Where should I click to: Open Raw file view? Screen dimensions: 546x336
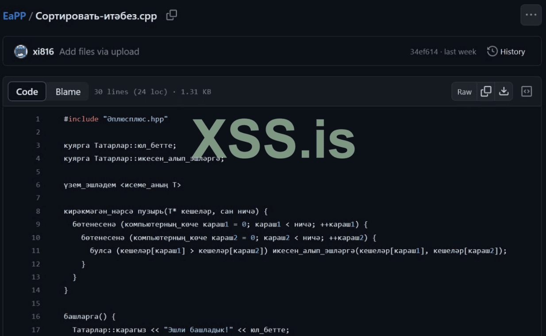(x=465, y=92)
